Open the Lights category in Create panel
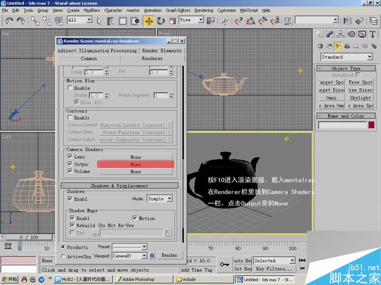The height and width of the screenshot is (285, 381). coord(338,46)
